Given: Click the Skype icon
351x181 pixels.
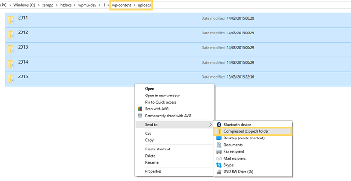Looking at the screenshot, I should [219, 165].
